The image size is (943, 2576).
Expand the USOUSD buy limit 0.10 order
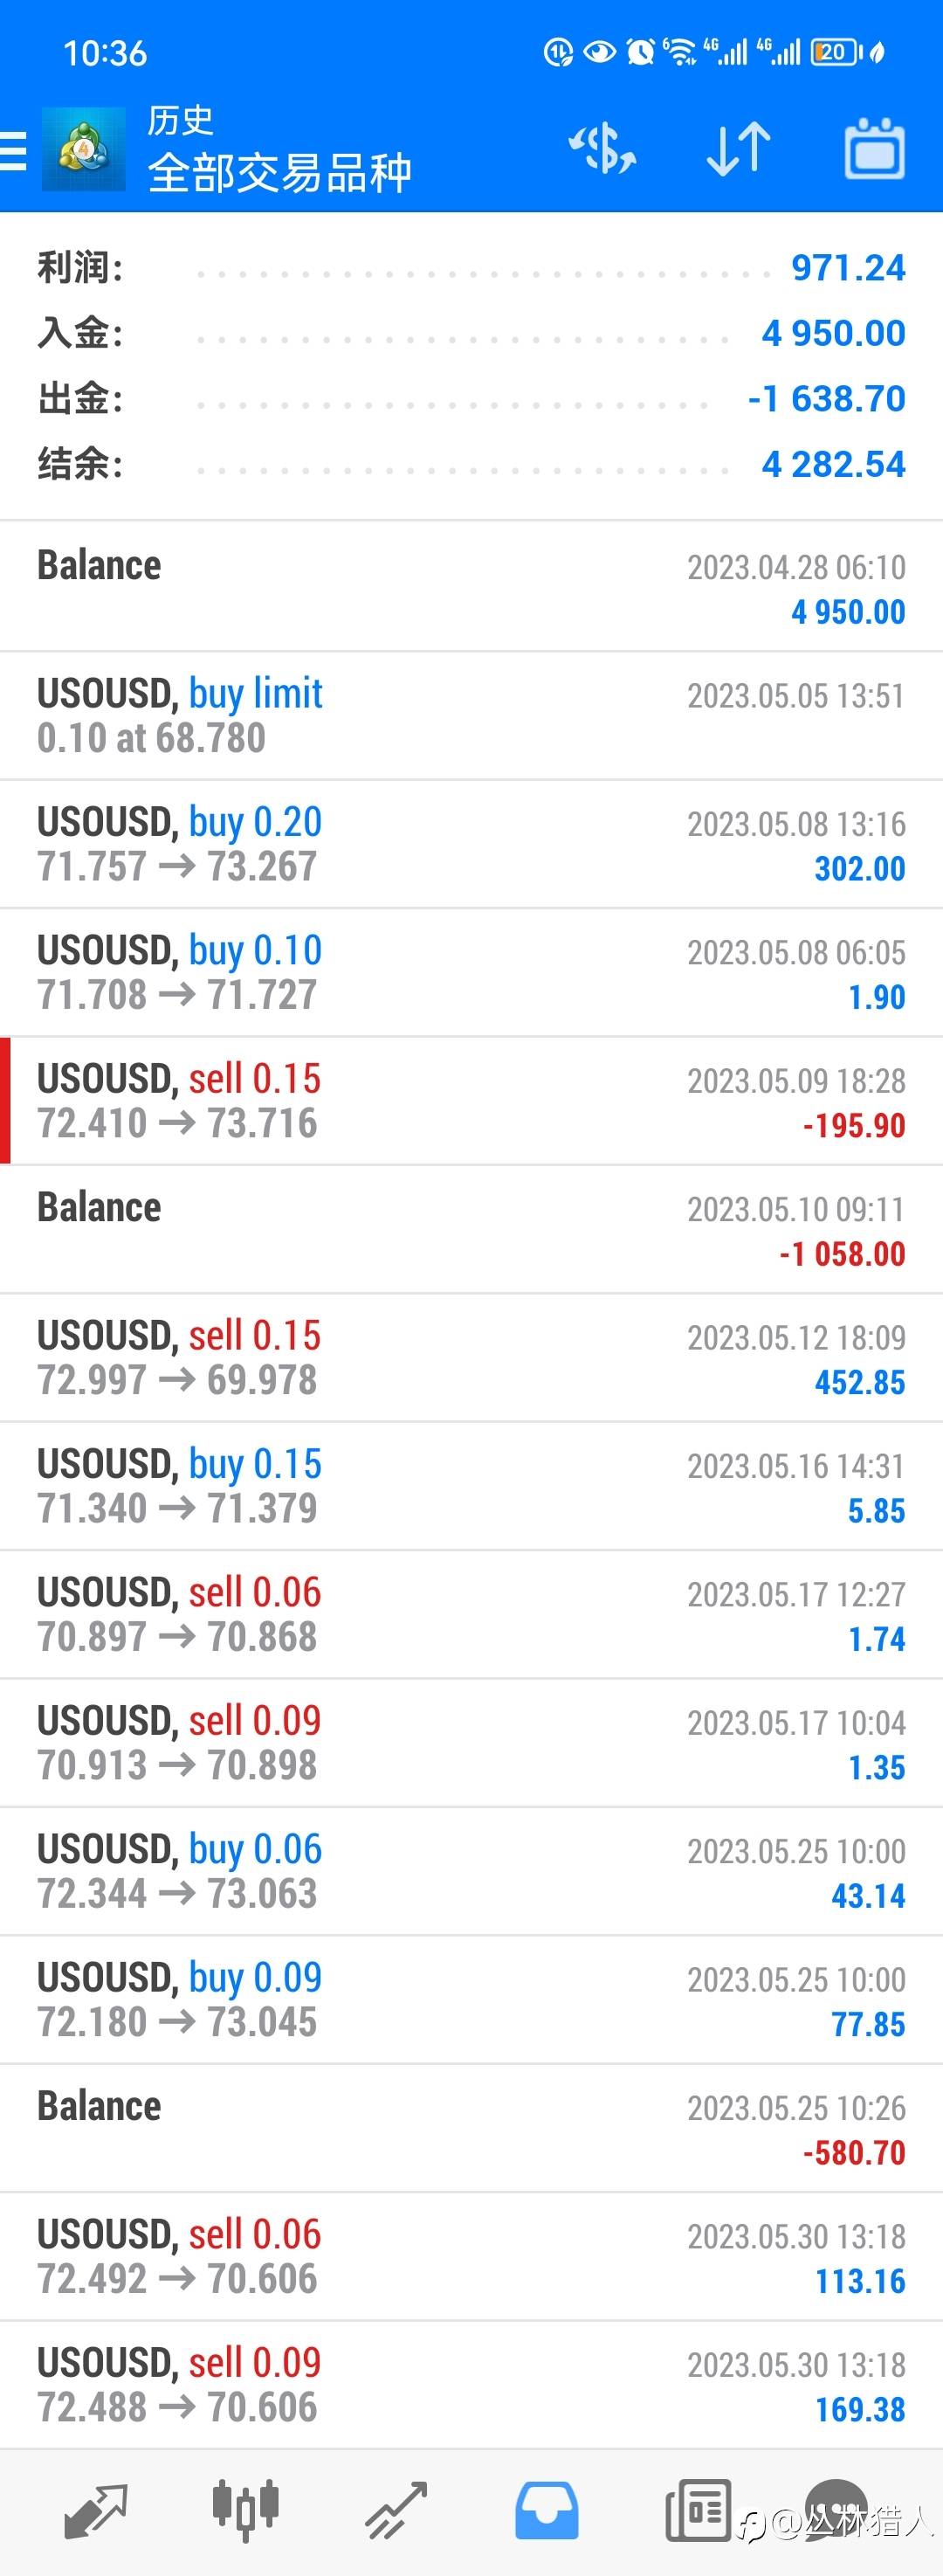471,716
